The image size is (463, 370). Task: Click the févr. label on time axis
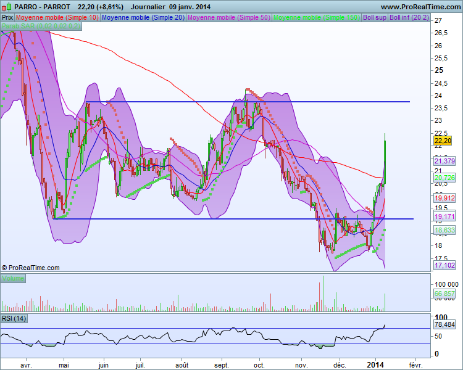point(415,365)
